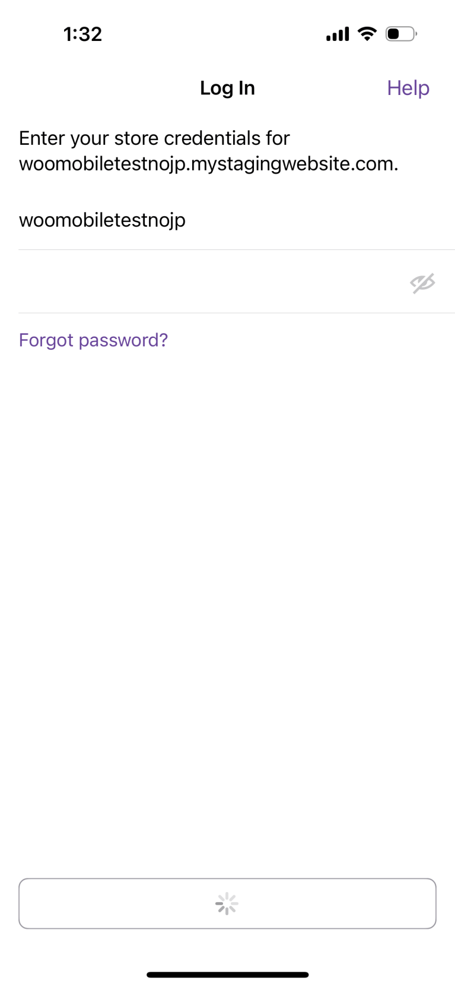This screenshot has height=987, width=455.
Task: Tap the 'Enter your store credentials' text
Action: [x=154, y=138]
